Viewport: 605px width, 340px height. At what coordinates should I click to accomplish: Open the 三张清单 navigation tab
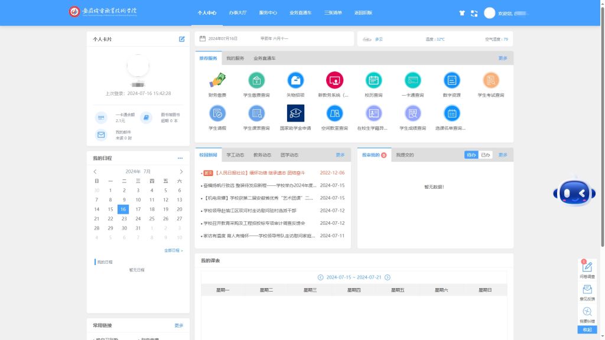click(333, 13)
